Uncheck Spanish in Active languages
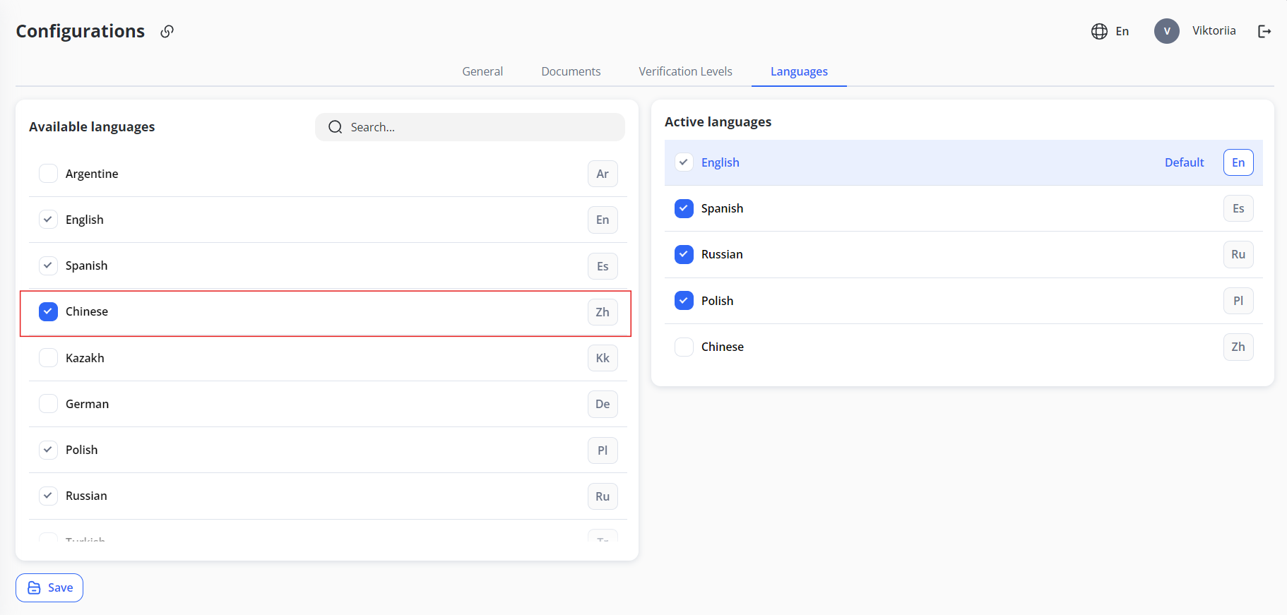1287x615 pixels. tap(684, 208)
